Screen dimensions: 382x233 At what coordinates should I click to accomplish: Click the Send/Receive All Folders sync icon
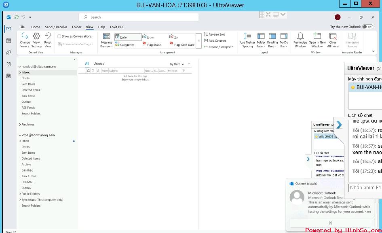coord(17,17)
